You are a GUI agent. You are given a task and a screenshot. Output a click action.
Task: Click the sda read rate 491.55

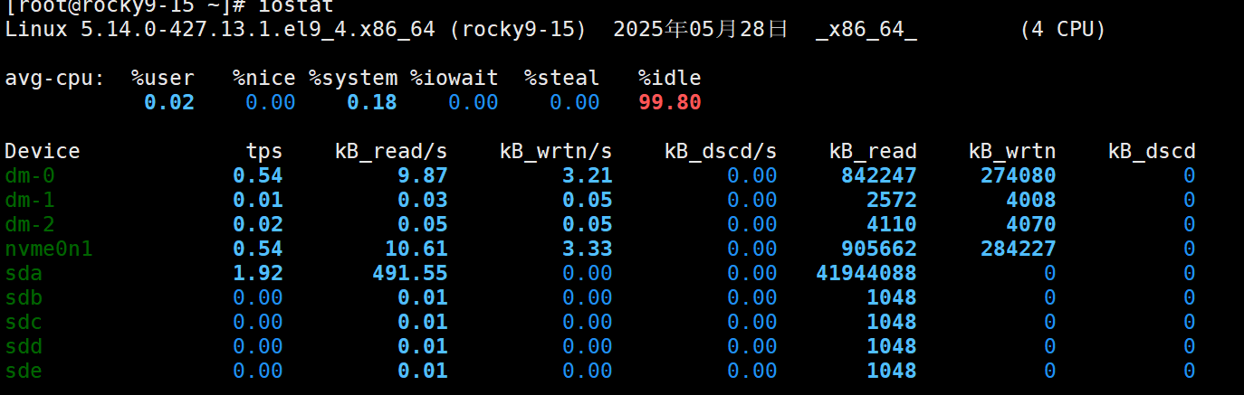click(410, 273)
